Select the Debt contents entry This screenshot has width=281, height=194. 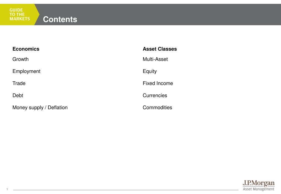(x=18, y=95)
